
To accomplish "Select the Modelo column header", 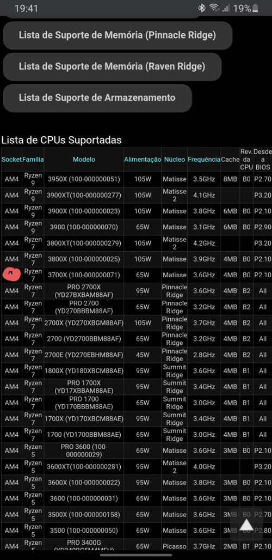I will (84, 160).
